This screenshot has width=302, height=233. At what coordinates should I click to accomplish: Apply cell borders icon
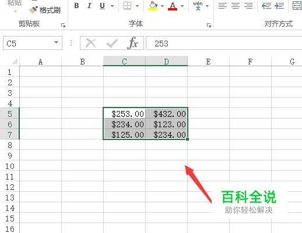(x=128, y=6)
